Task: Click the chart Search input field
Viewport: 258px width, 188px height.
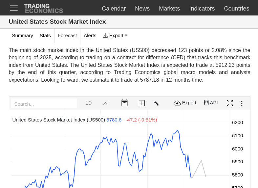Action: tap(44, 104)
